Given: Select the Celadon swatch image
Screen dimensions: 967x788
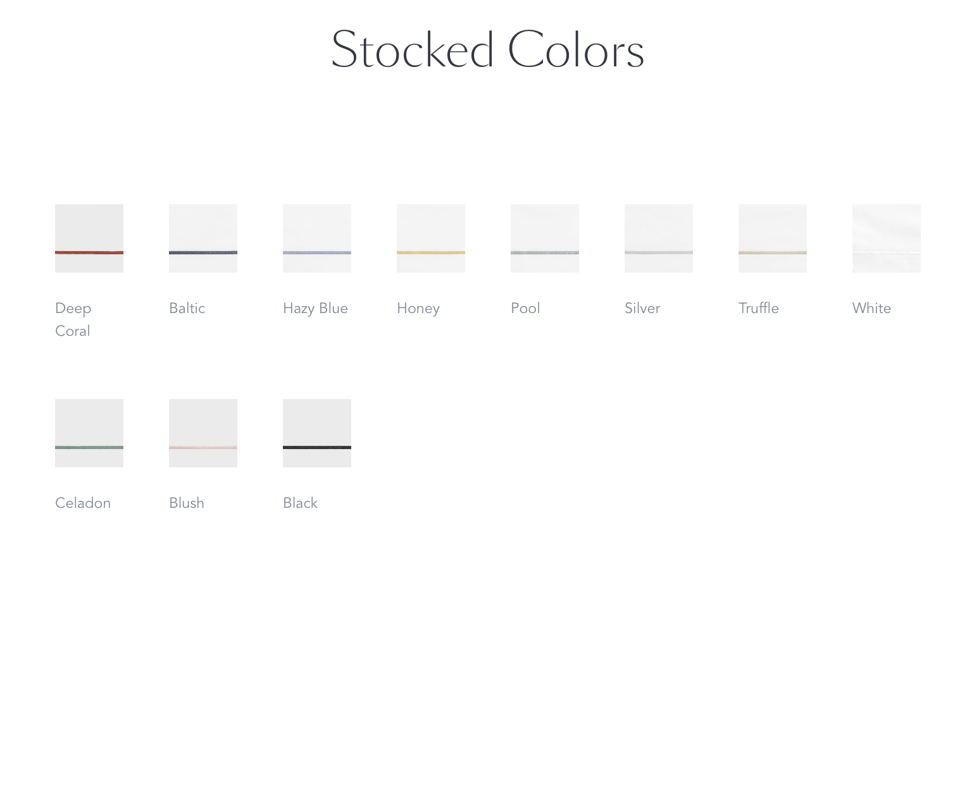Looking at the screenshot, I should (x=89, y=433).
